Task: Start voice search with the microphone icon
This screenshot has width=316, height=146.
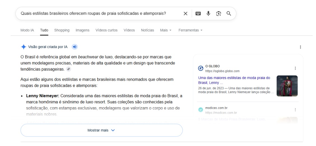Action: click(208, 13)
